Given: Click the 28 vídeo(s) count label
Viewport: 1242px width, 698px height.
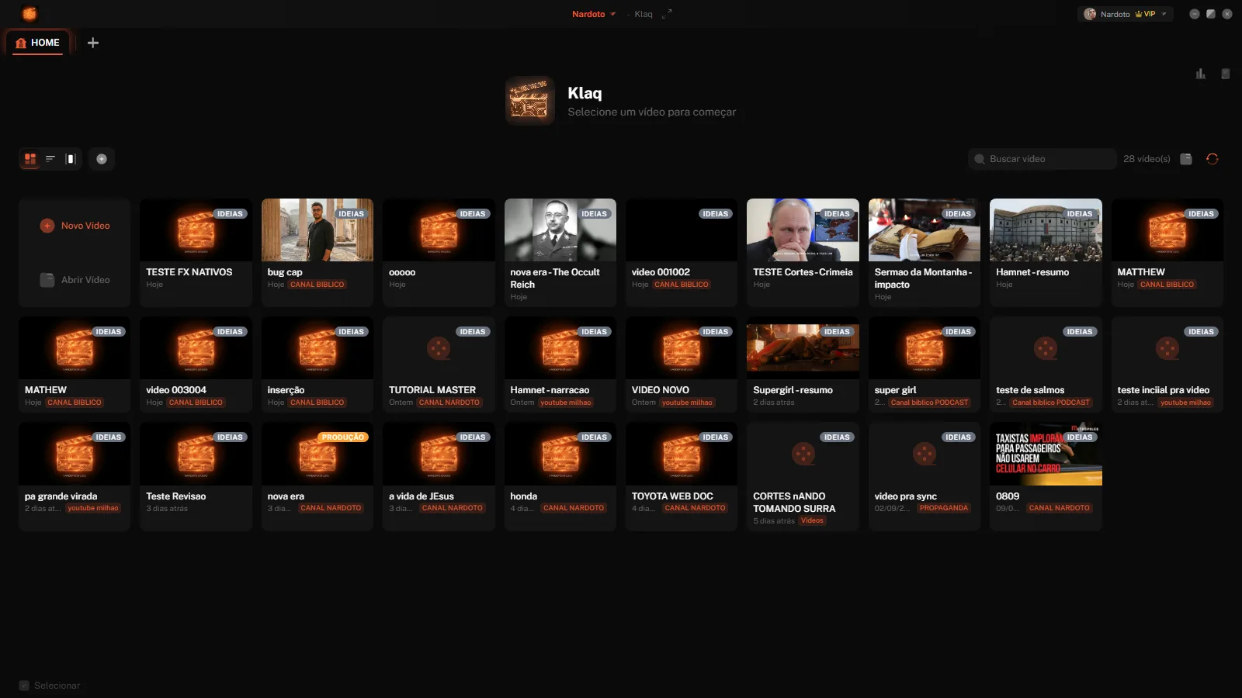Looking at the screenshot, I should (x=1147, y=159).
